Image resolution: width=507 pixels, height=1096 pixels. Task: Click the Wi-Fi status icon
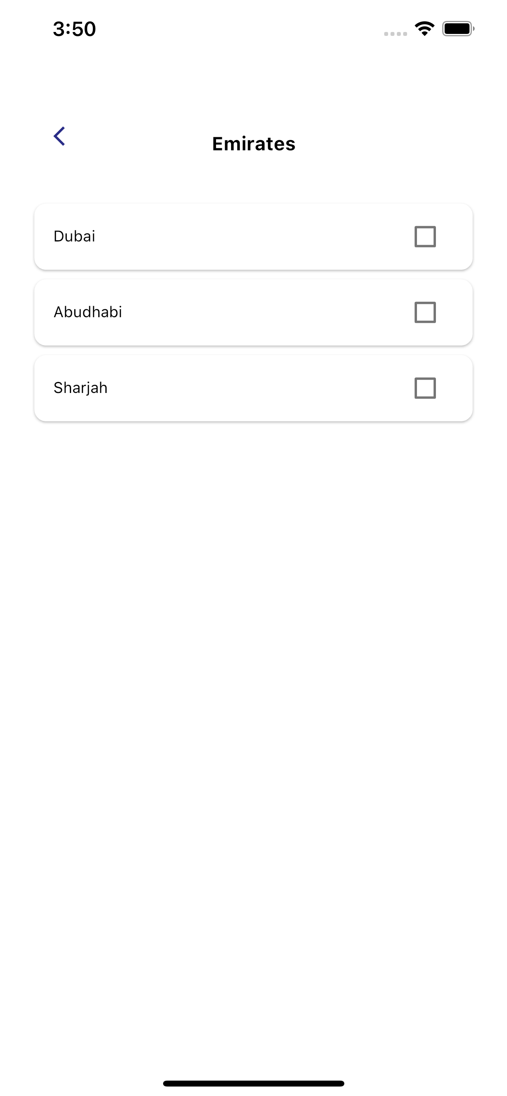pos(424,28)
